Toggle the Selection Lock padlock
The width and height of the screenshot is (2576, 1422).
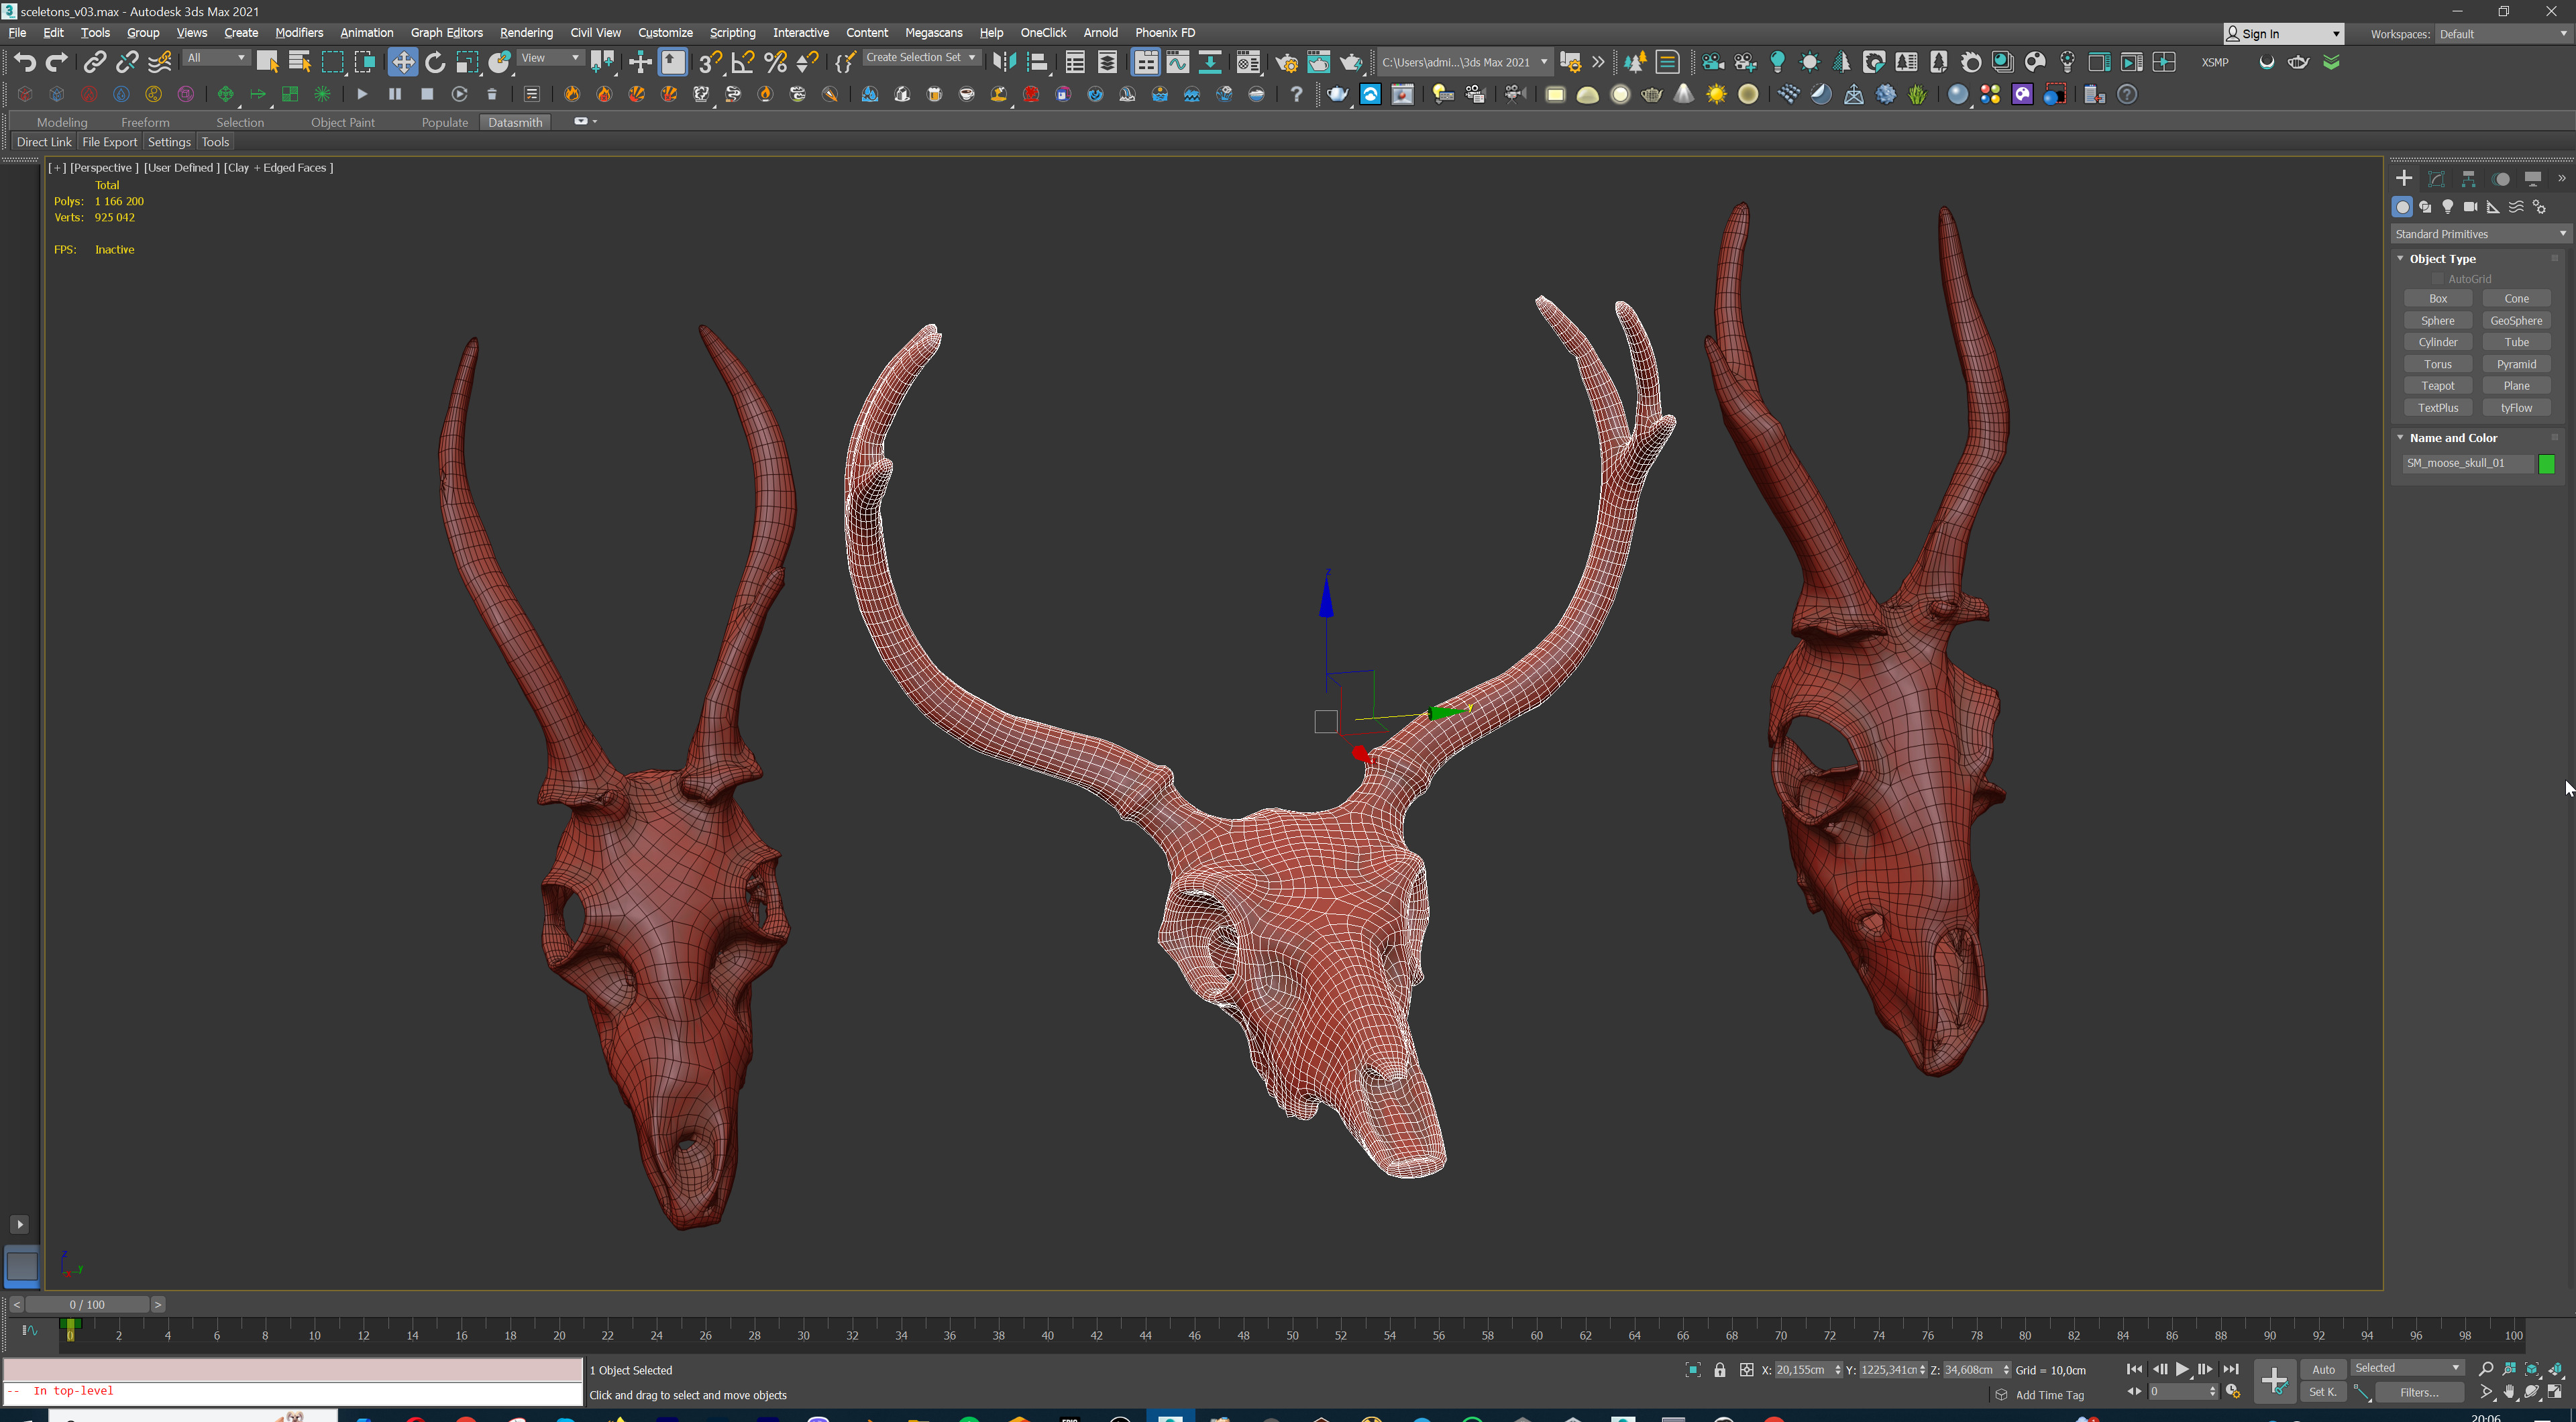[1719, 1370]
